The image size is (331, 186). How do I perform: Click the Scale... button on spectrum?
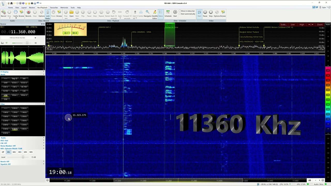pyautogui.click(x=283, y=25)
